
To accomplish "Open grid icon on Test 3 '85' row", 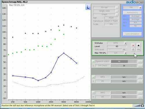I will (x=140, y=81).
